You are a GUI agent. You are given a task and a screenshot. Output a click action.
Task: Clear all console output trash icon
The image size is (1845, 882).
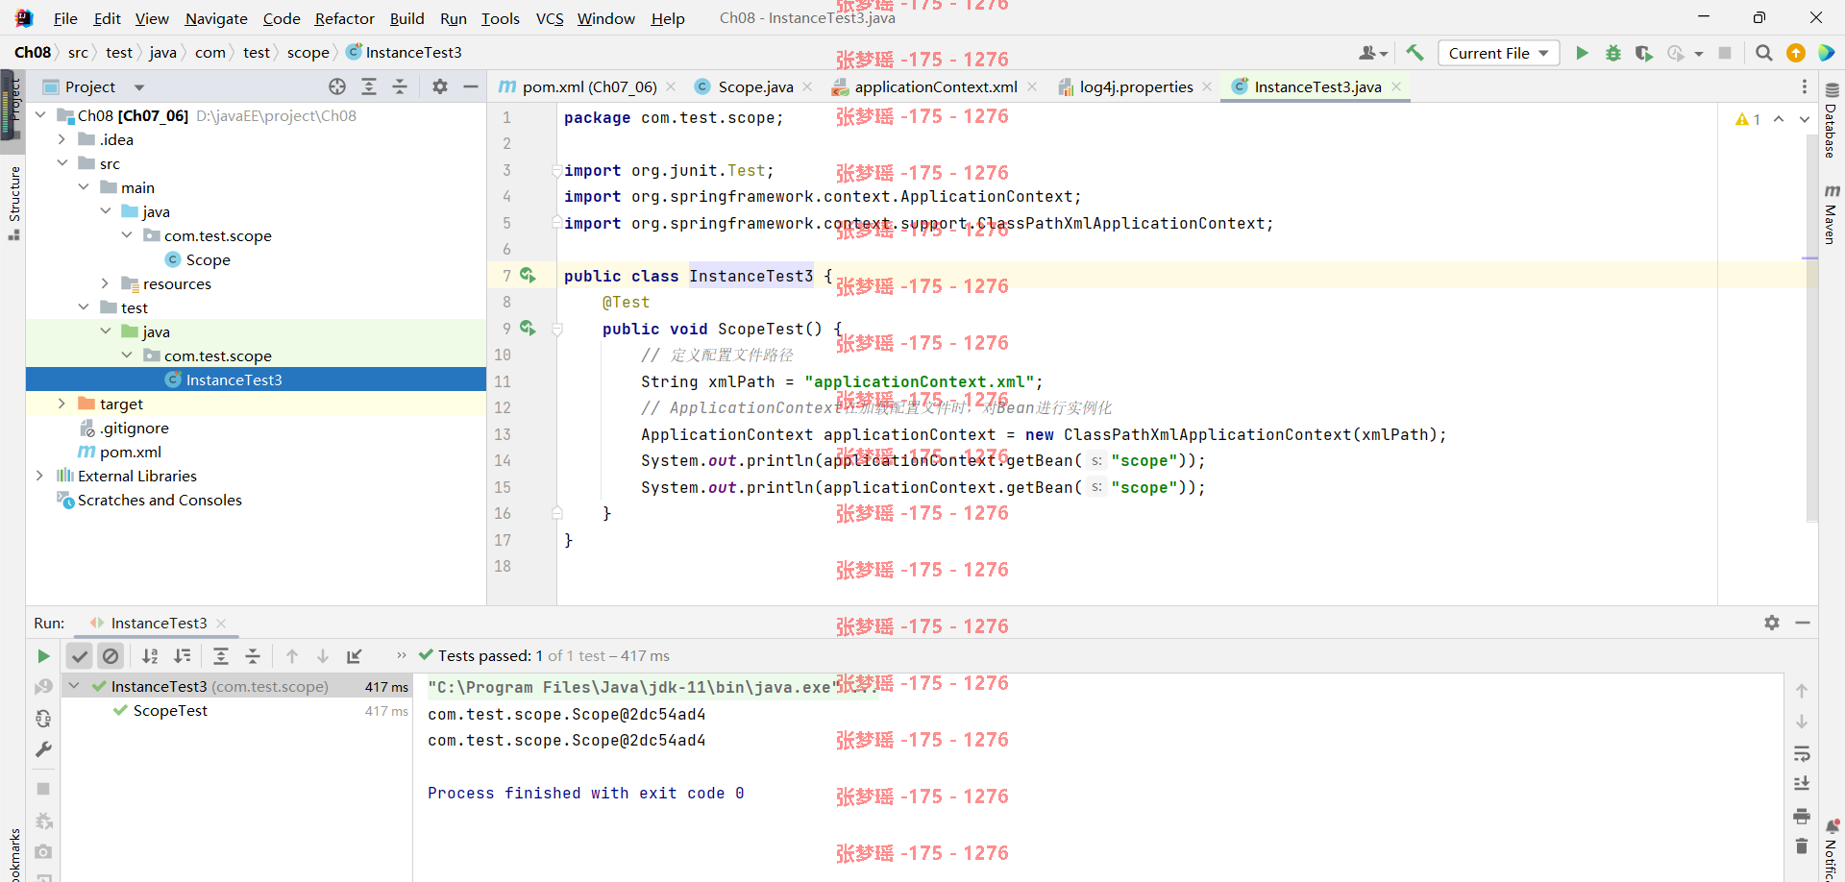click(x=1802, y=846)
